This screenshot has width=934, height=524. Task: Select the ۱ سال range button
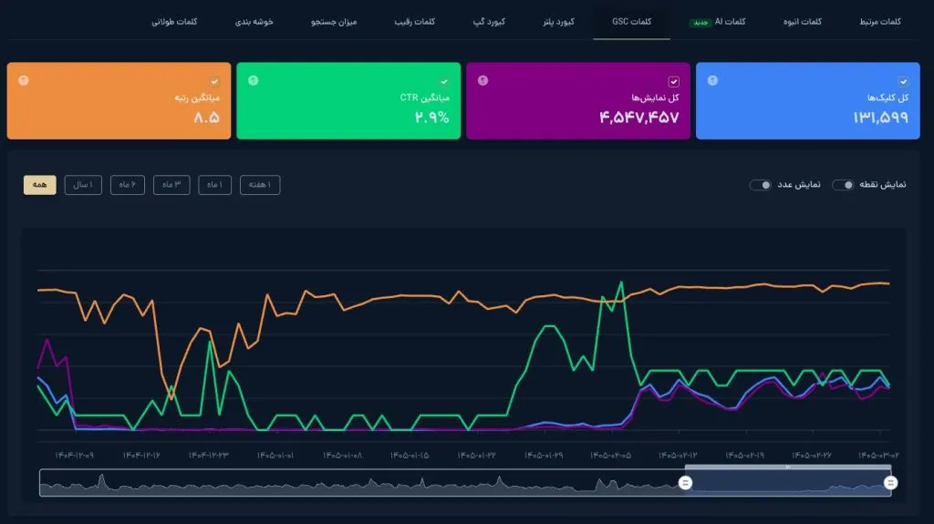[83, 185]
